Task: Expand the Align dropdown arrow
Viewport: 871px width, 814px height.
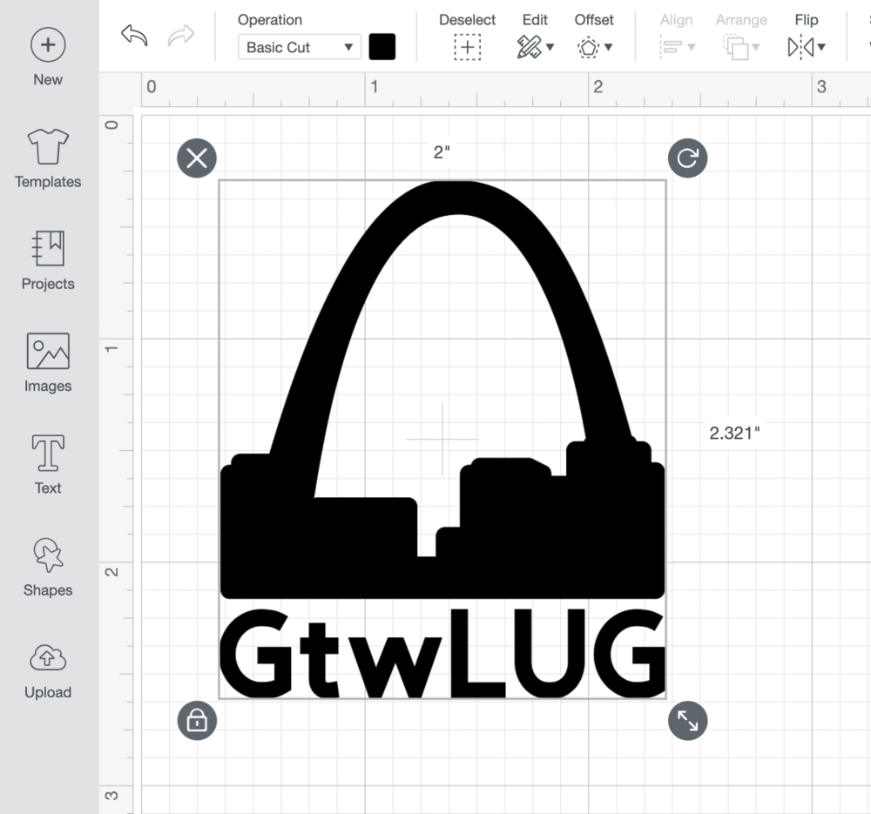Action: 692,47
